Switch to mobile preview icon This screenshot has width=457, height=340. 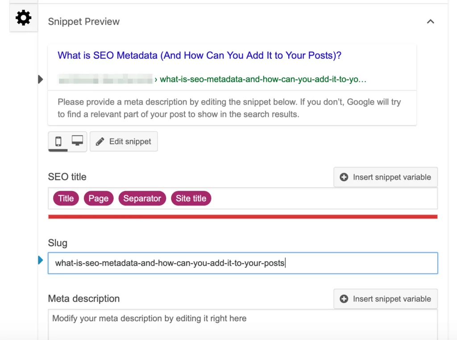(x=58, y=142)
